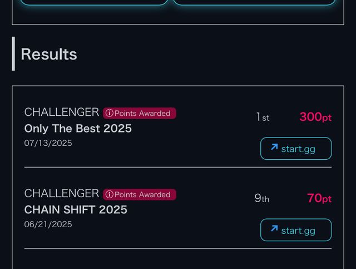Click the glowing outlined button at top left

[93, 2]
